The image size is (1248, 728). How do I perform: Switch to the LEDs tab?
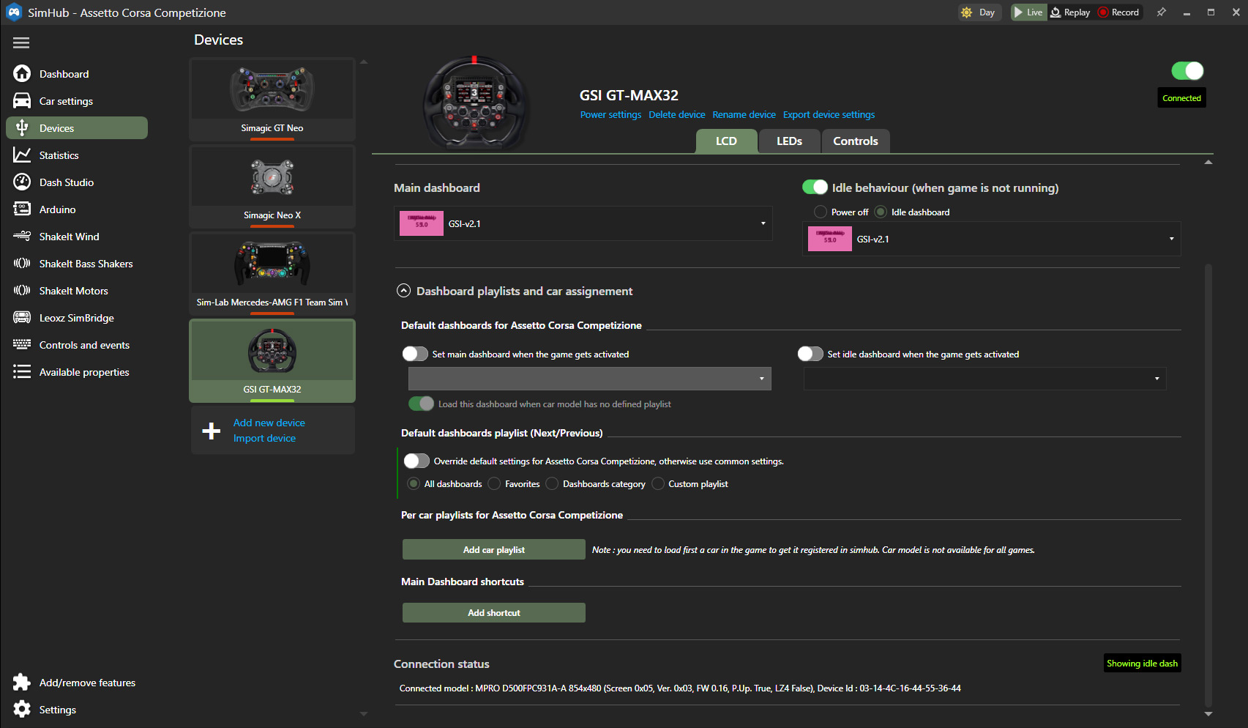tap(789, 141)
